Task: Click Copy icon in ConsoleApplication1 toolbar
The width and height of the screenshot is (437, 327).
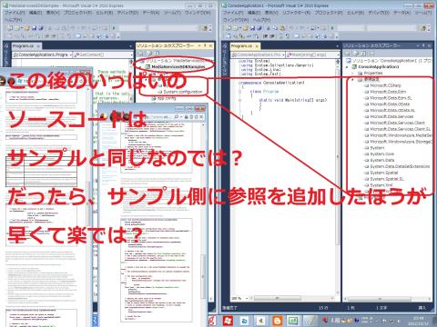Action: pyautogui.click(x=275, y=28)
